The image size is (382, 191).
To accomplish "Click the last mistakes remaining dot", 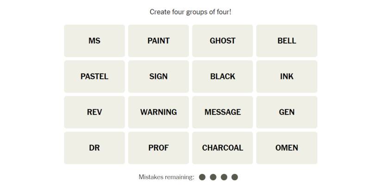I will 235,177.
